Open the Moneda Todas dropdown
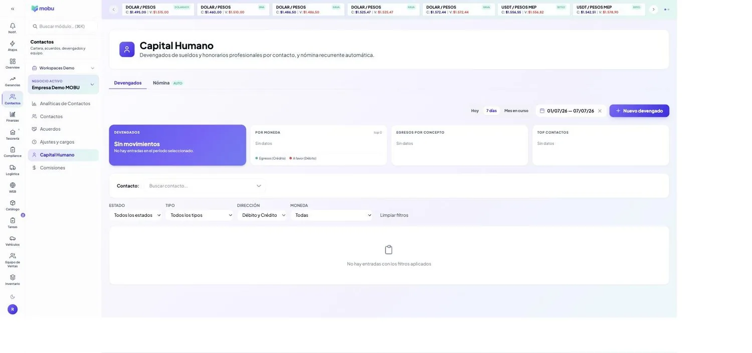 (x=332, y=215)
